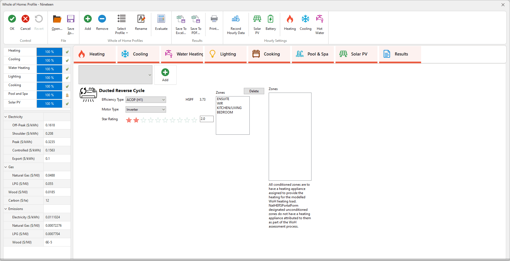Switch to the Cooling tab
This screenshot has width=510, height=261.
point(138,54)
